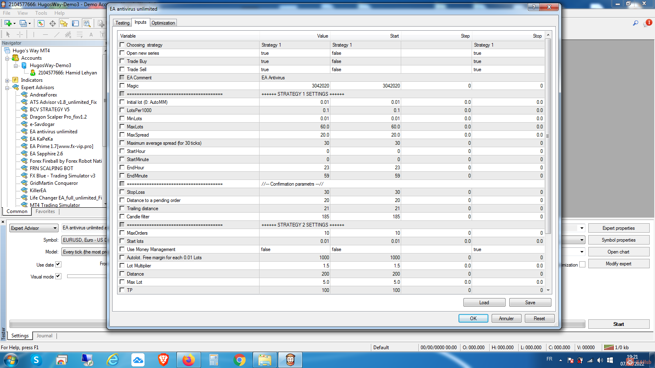The width and height of the screenshot is (655, 368).
Task: Tick the StopLoss row checkbox
Action: 122,192
